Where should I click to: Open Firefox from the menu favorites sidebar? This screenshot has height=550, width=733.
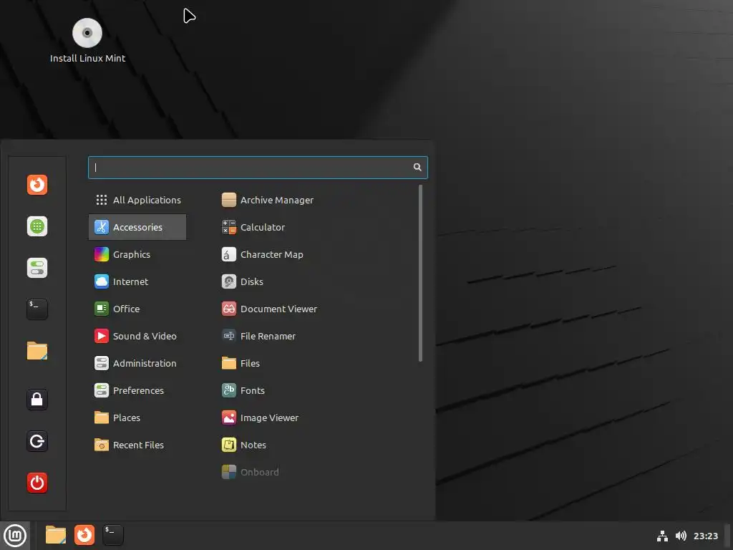(x=37, y=185)
